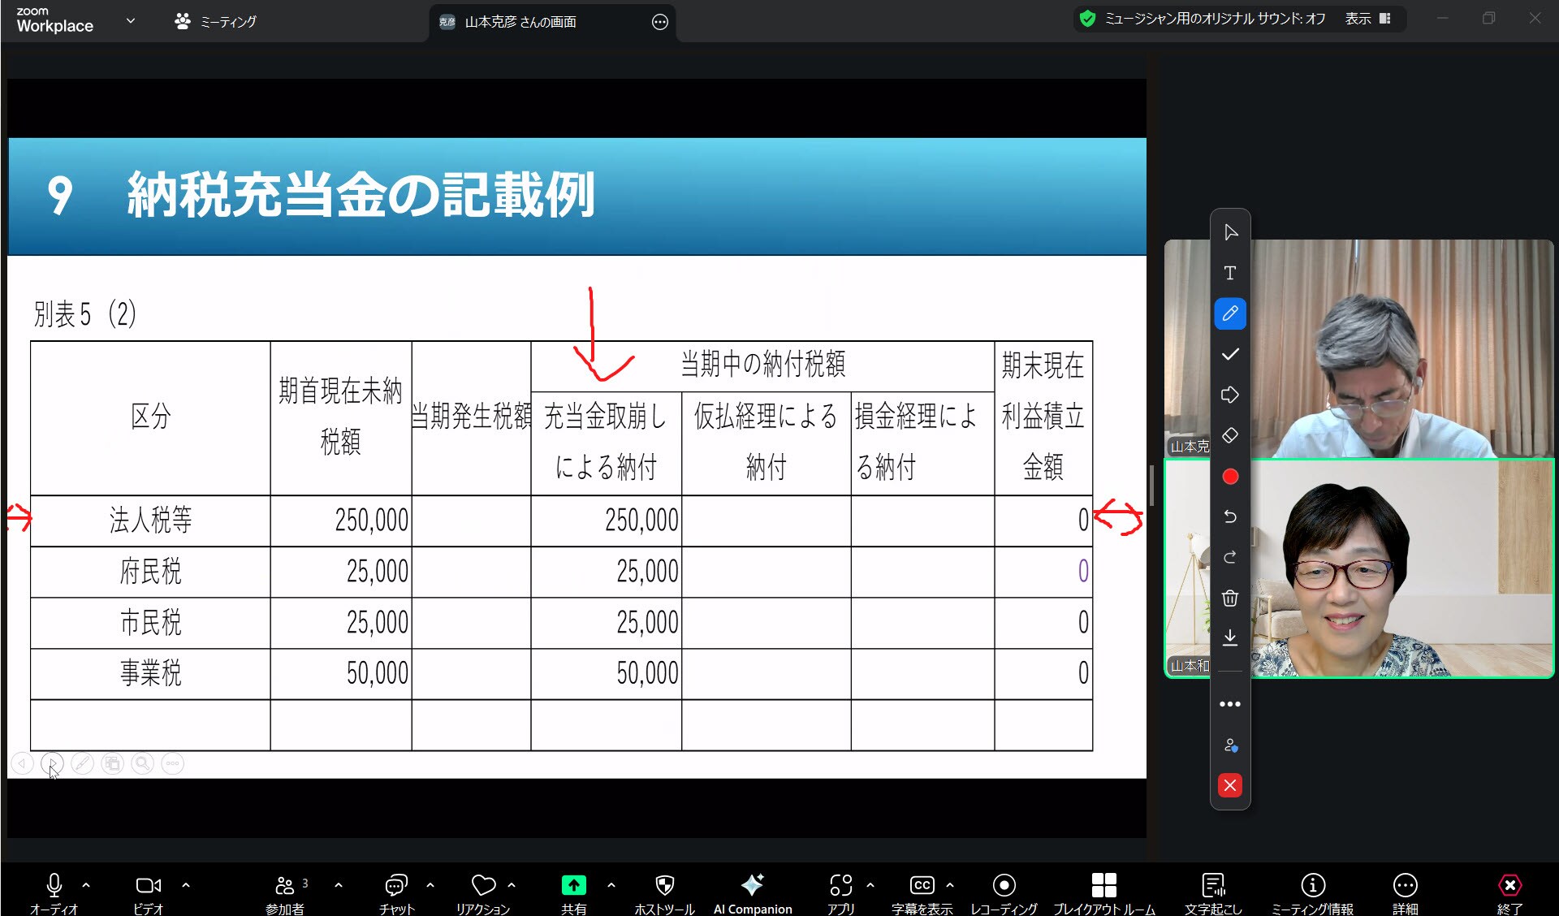Expand audio options chevron
Viewport: 1559px width, 916px height.
(x=86, y=885)
